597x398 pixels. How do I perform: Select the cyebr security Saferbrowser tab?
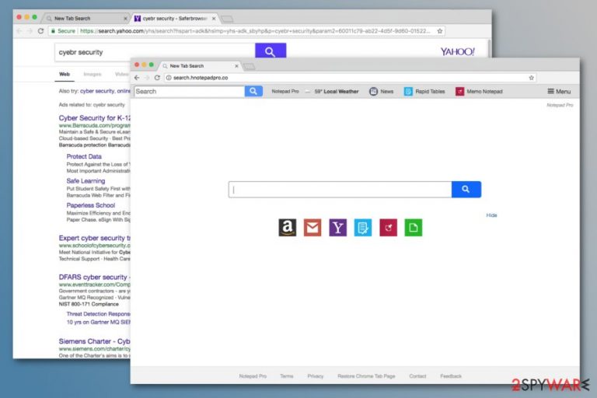(x=175, y=19)
